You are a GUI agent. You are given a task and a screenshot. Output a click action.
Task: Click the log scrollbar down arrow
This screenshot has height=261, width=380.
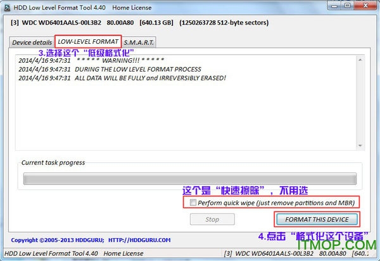click(360, 146)
